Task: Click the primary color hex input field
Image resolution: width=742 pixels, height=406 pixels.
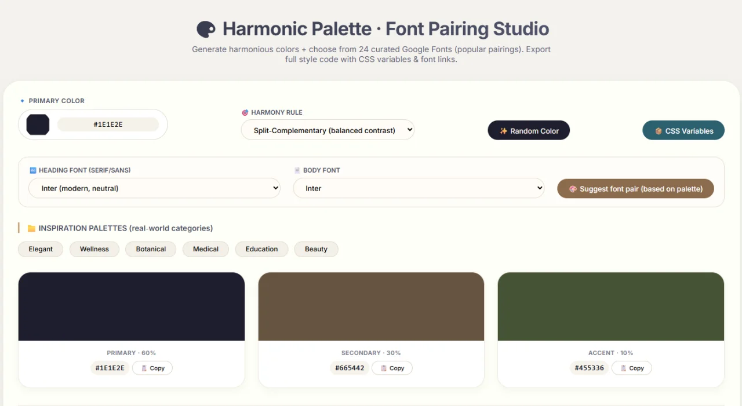Action: click(108, 125)
